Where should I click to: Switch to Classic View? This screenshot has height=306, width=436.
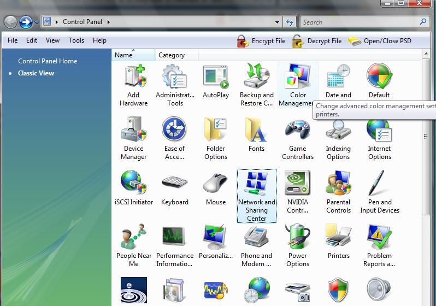tap(36, 73)
